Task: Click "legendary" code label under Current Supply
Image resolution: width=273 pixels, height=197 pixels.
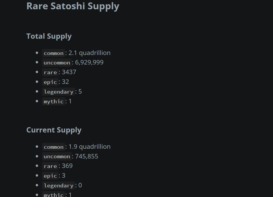Action: click(x=58, y=186)
